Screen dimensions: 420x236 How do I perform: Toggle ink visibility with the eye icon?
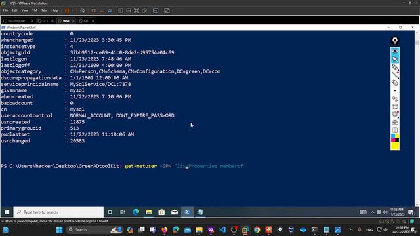pyautogui.click(x=395, y=51)
